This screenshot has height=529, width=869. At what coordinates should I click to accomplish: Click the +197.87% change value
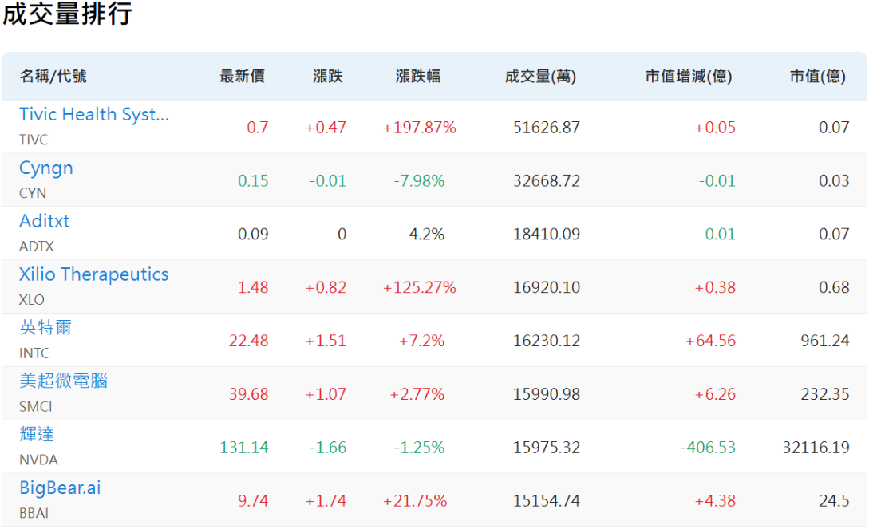420,128
